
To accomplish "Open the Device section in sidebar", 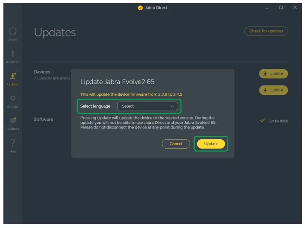I will 13,34.
